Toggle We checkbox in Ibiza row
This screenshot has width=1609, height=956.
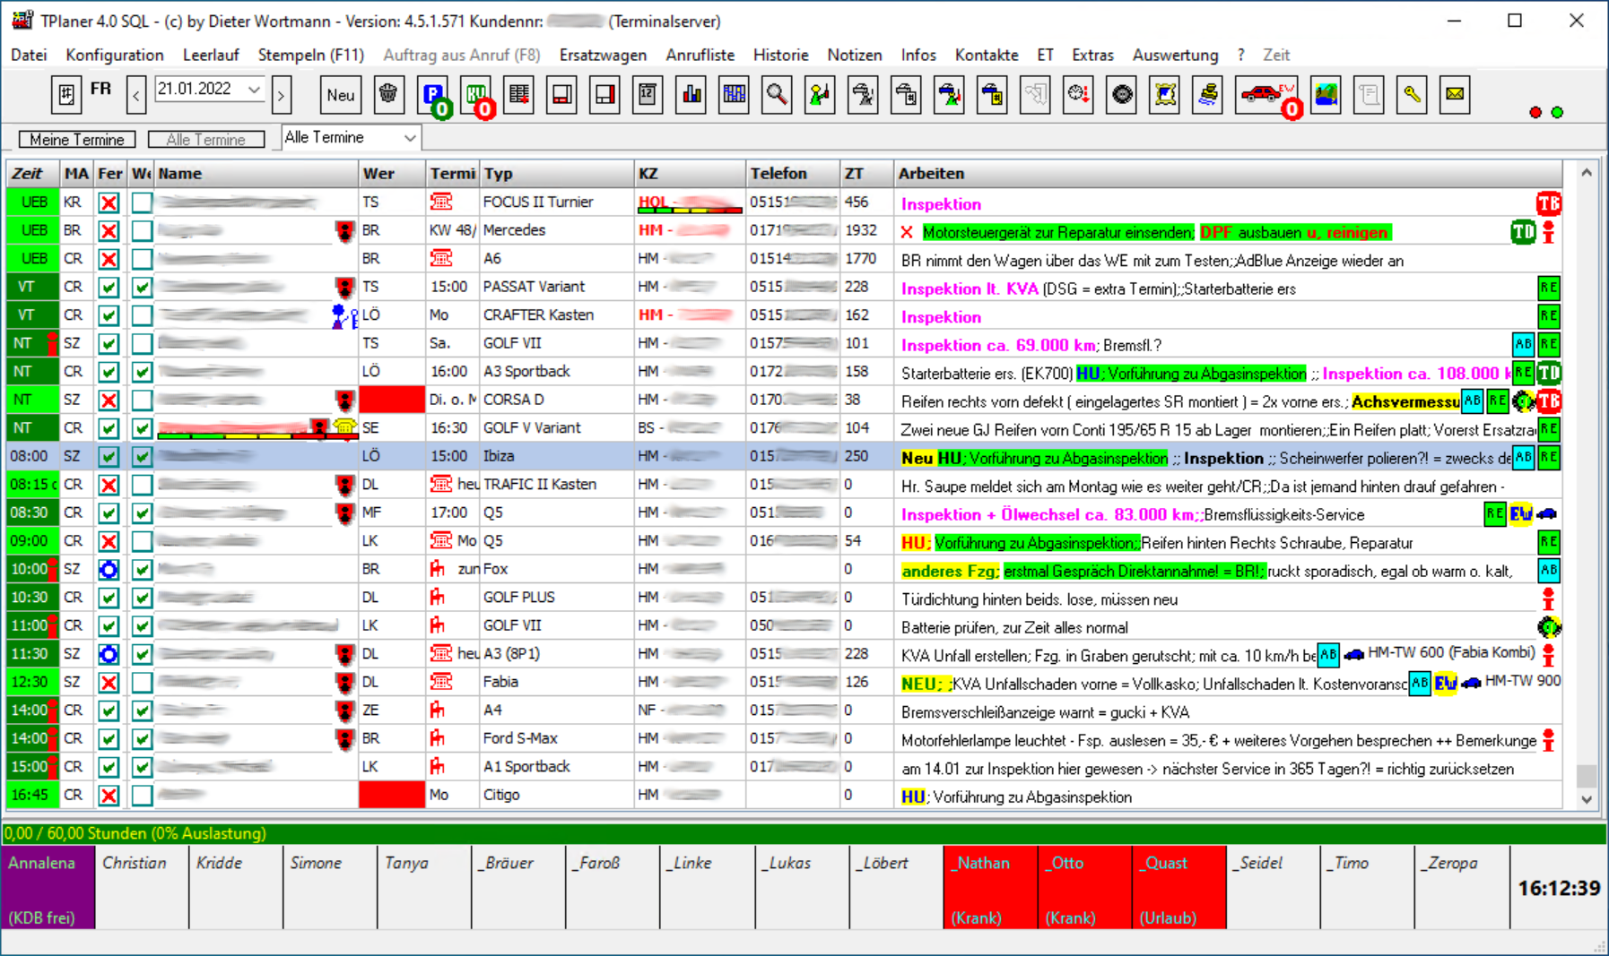coord(142,457)
